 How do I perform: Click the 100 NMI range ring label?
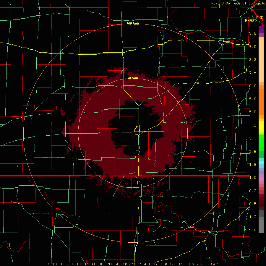[x=133, y=23]
